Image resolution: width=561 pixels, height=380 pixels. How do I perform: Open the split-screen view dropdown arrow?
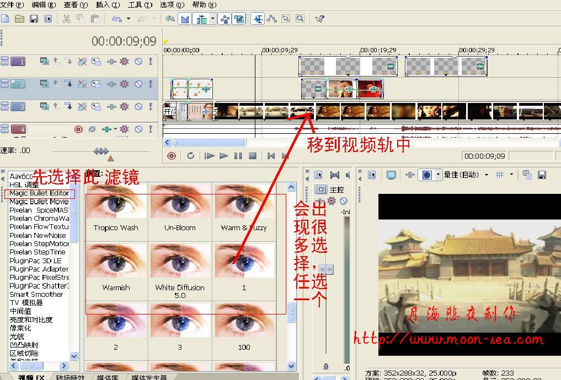pos(438,175)
